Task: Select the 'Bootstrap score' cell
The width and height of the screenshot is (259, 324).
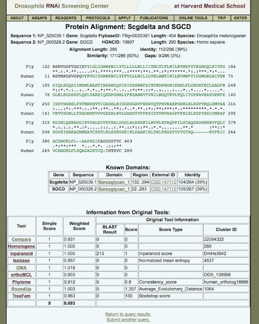Action: [x=170, y=296]
